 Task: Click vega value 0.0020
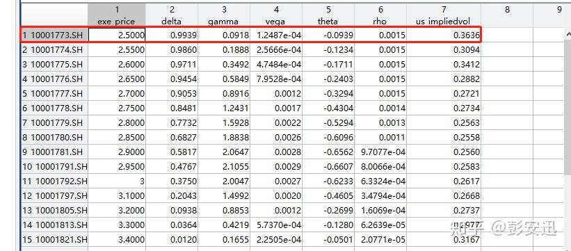[276, 195]
